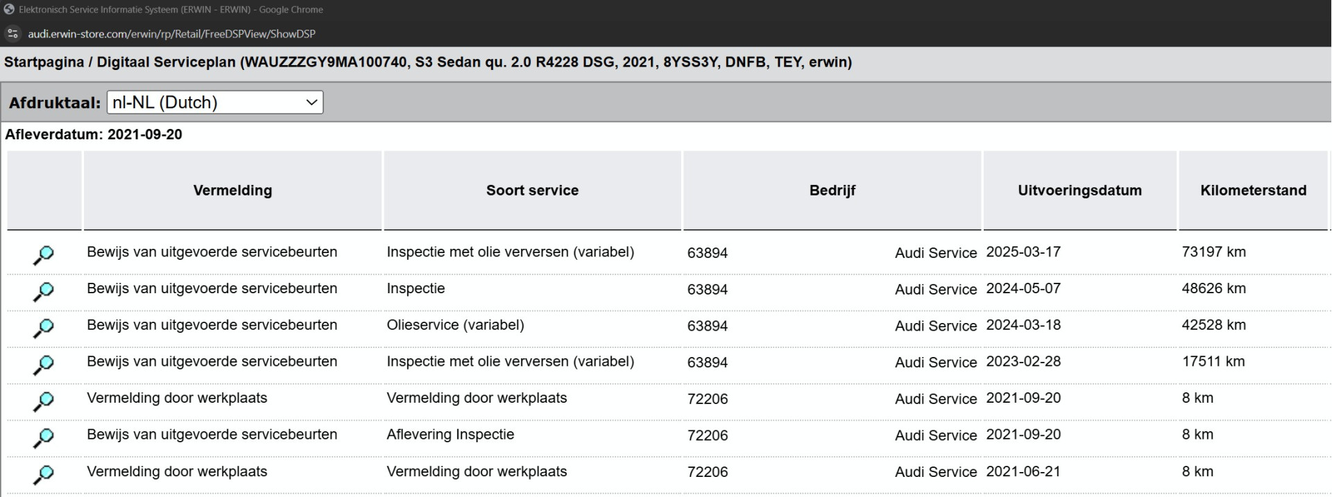Click the Bedrijf column header
The width and height of the screenshot is (1332, 497).
pyautogui.click(x=832, y=191)
